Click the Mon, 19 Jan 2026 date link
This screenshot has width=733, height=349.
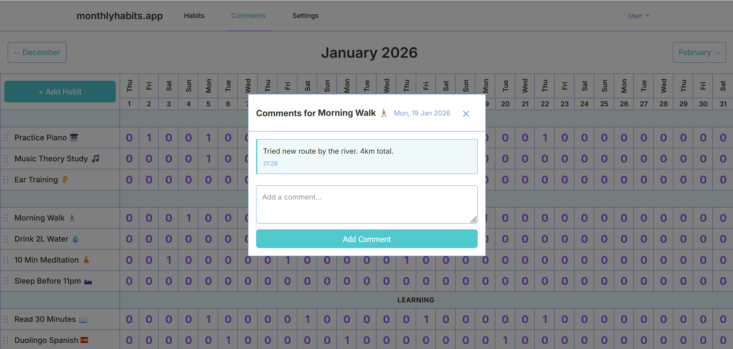pyautogui.click(x=422, y=113)
